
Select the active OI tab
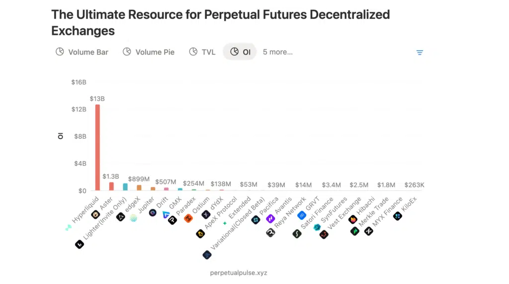[240, 52]
